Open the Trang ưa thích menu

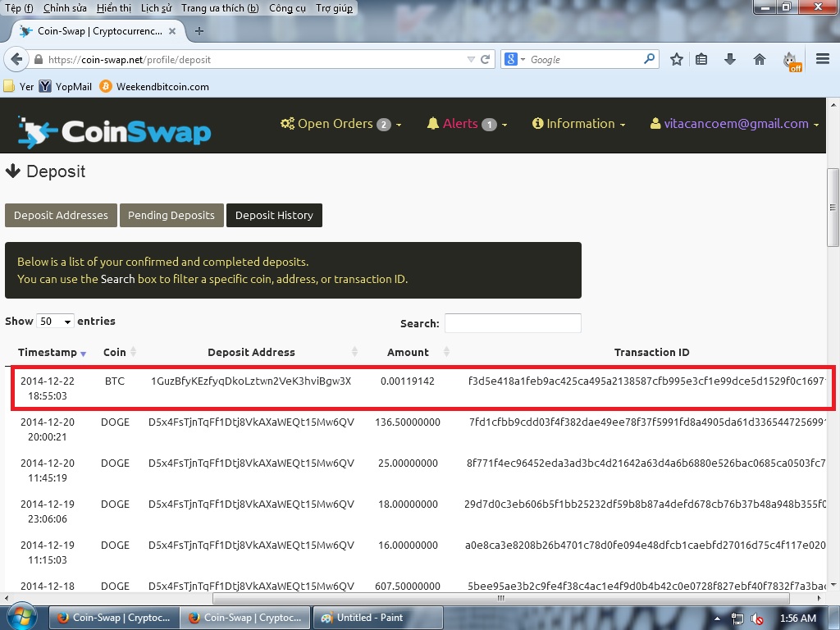tap(220, 8)
